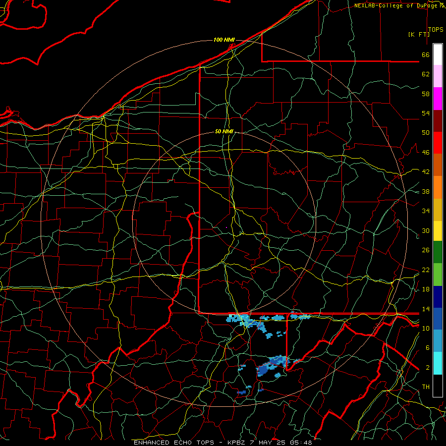Click the ENHANCED ECHO TOPS product label
The image size is (446, 446).
pos(174,443)
